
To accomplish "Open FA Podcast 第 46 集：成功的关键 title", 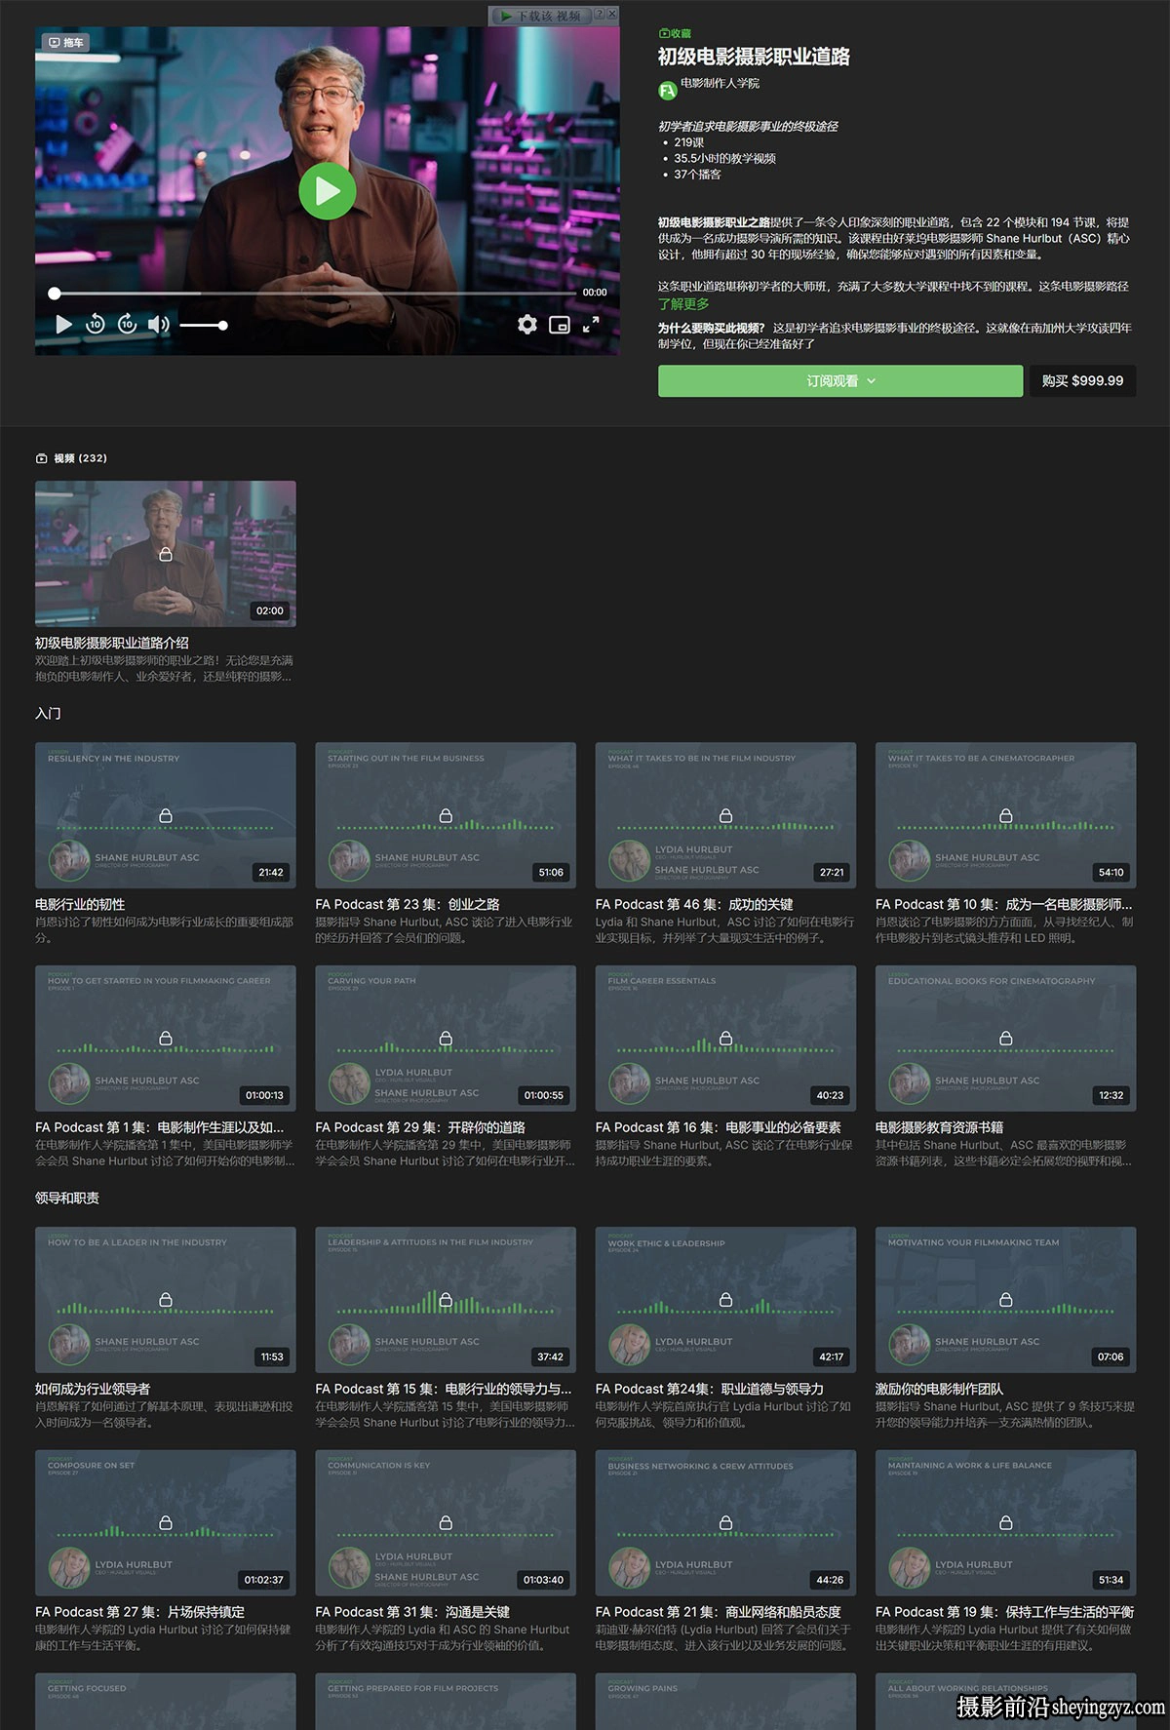I will pyautogui.click(x=693, y=904).
